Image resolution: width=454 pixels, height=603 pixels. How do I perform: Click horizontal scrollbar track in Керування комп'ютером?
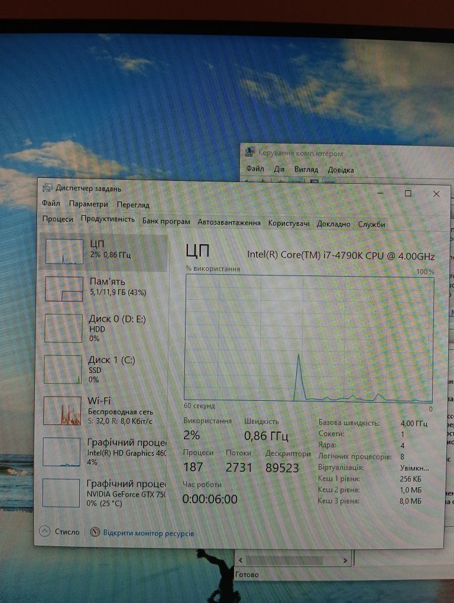(x=293, y=560)
